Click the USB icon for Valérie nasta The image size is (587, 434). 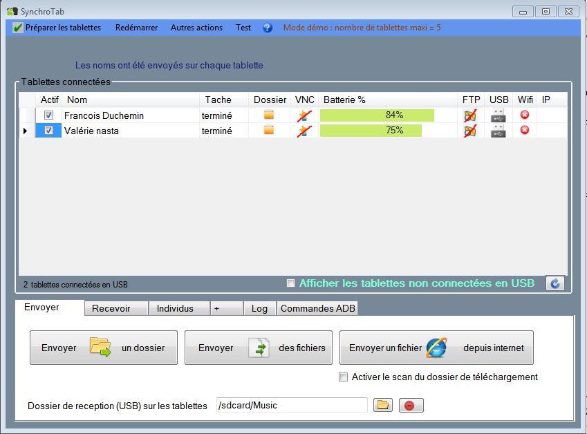pos(498,131)
